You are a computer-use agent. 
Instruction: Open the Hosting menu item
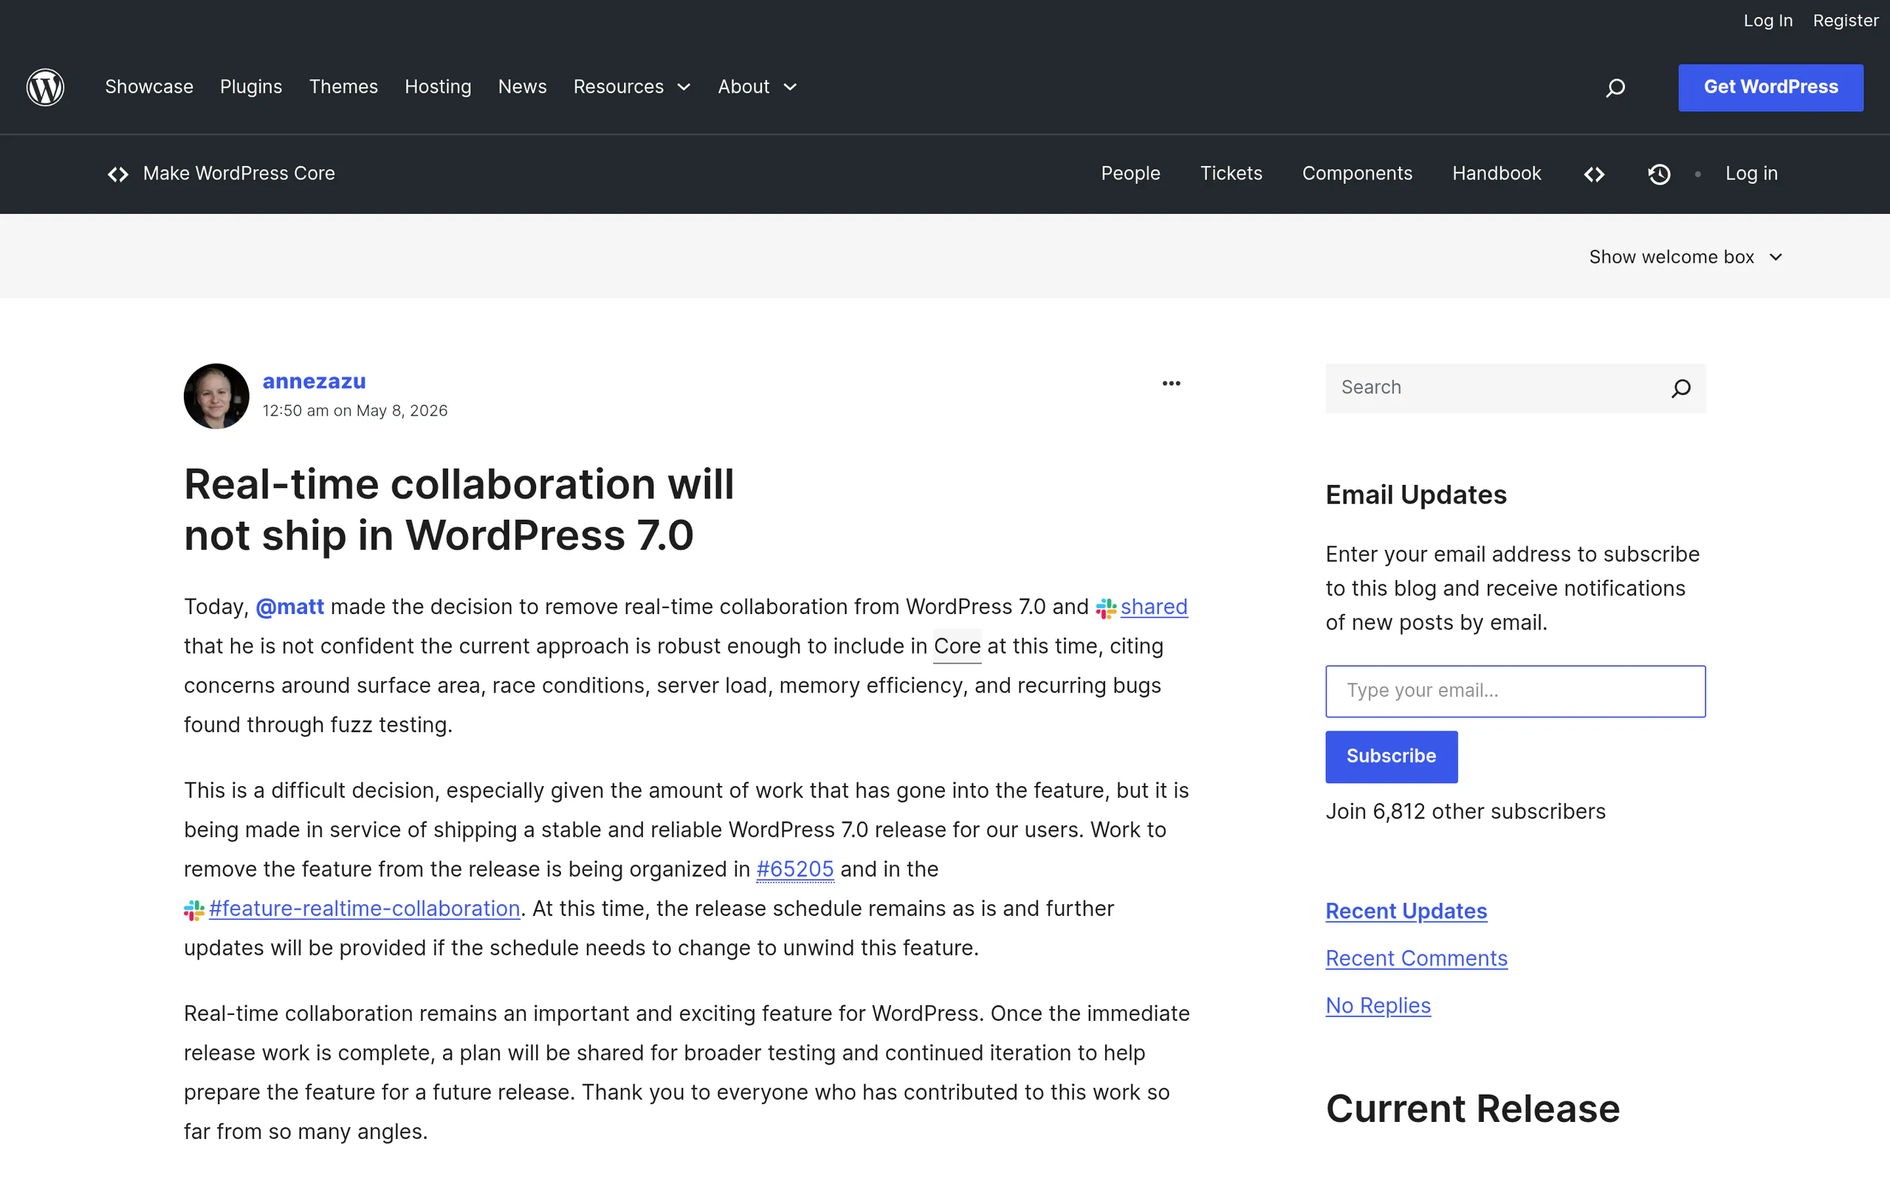click(438, 86)
